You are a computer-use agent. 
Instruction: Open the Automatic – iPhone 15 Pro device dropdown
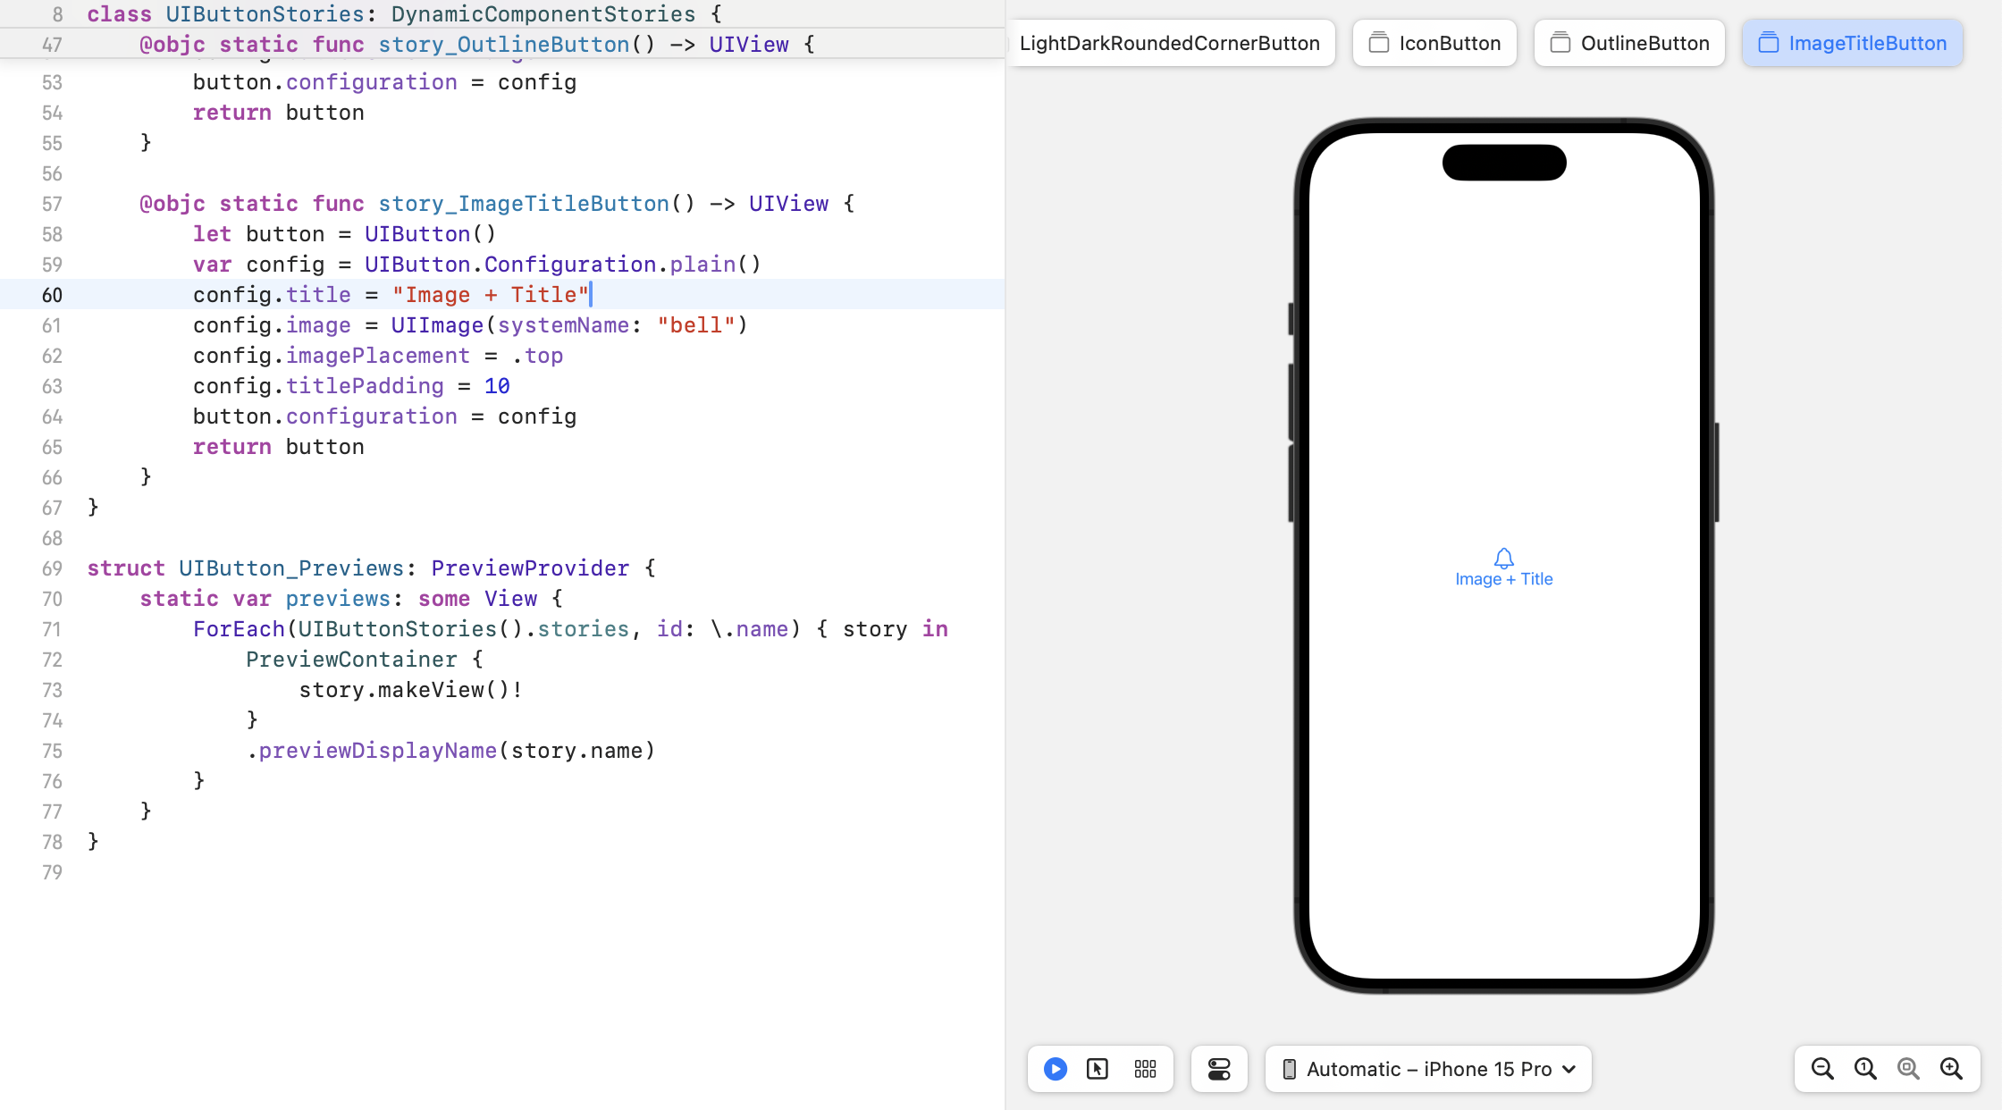click(x=1428, y=1069)
